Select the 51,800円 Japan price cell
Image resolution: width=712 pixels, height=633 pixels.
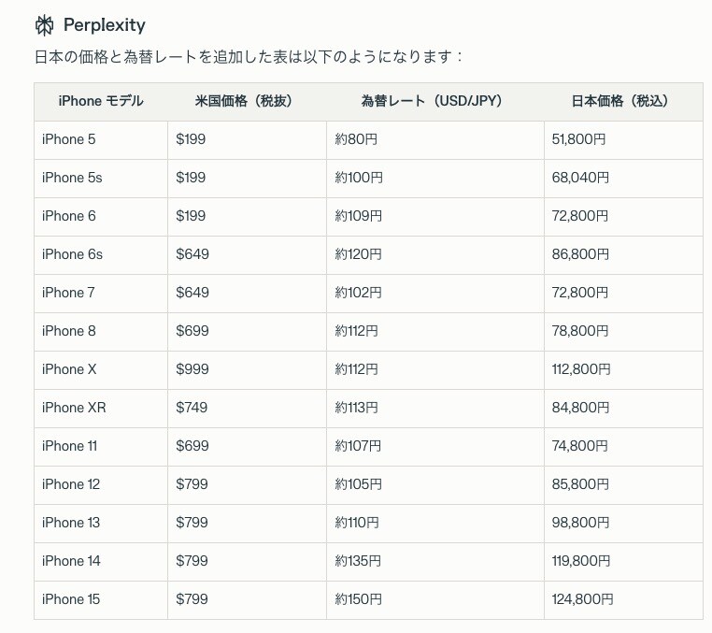click(x=579, y=139)
